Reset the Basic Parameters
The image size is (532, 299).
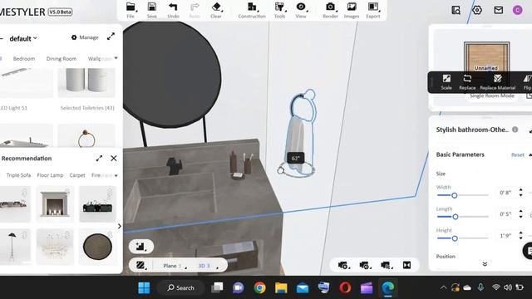pos(518,155)
